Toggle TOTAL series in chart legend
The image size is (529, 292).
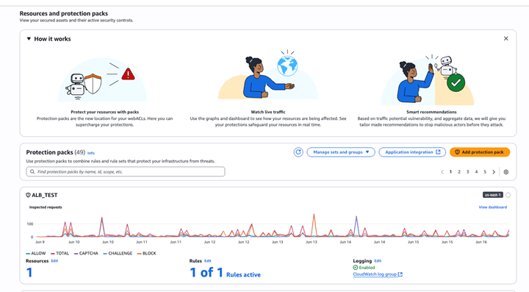(x=60, y=253)
